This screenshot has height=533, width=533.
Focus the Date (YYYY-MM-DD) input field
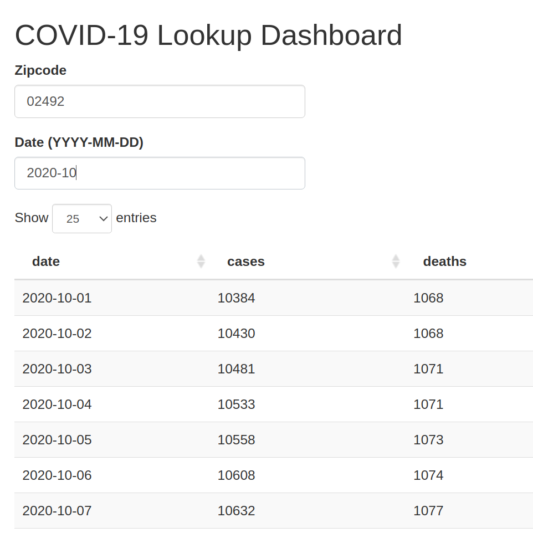tap(160, 173)
